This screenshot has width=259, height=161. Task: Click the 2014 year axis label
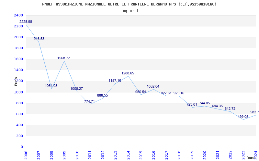pos(128,155)
